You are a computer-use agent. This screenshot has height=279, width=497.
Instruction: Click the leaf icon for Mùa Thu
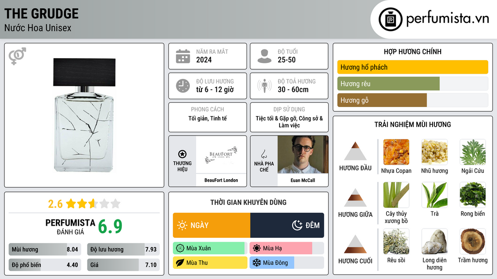click(x=180, y=263)
